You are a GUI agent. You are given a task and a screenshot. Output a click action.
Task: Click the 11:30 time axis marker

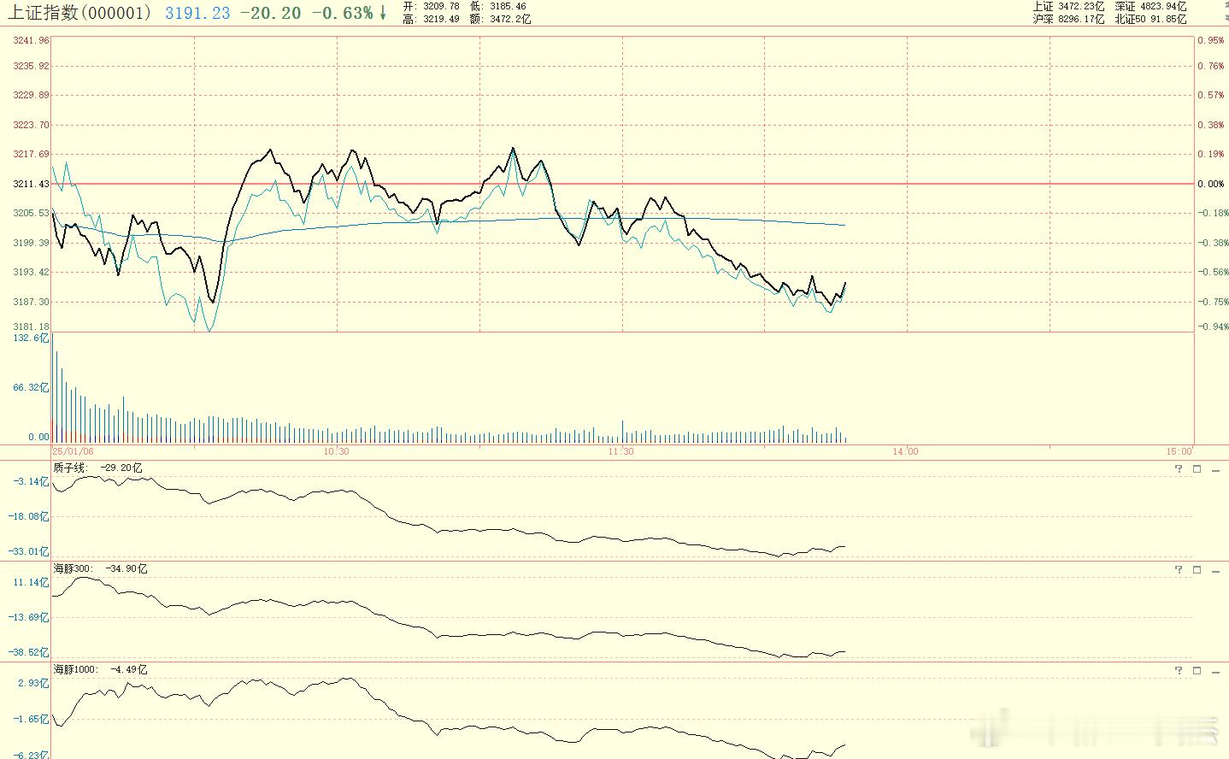[x=620, y=450]
